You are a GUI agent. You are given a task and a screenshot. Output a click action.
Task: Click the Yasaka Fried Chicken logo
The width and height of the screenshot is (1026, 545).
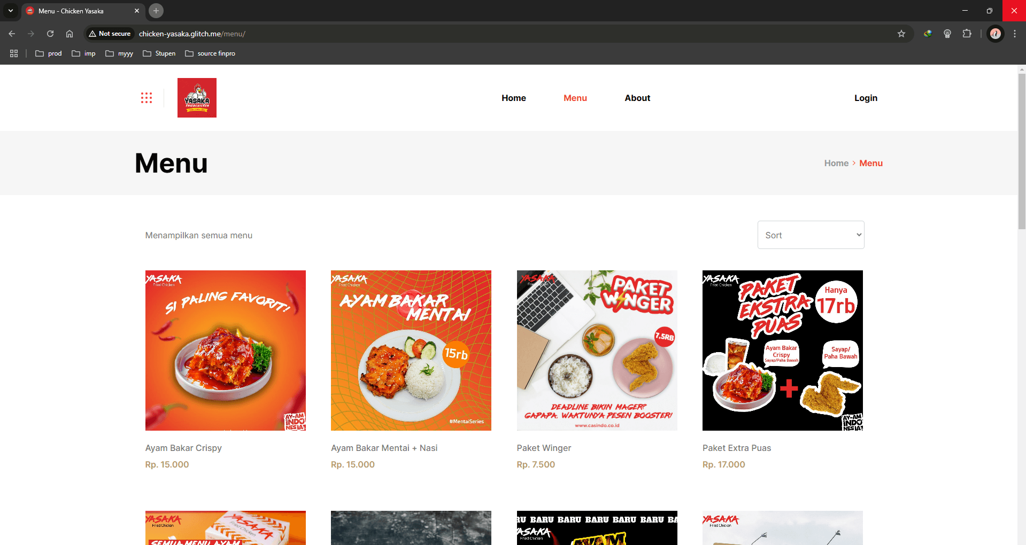point(197,98)
